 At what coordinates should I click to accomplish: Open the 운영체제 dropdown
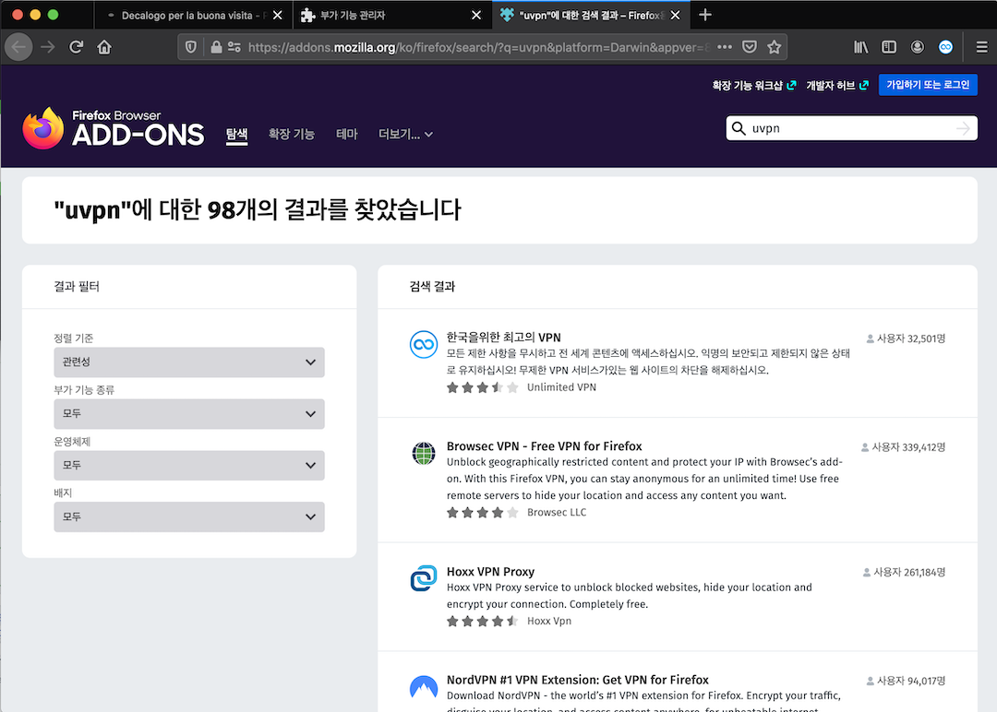[x=189, y=465]
